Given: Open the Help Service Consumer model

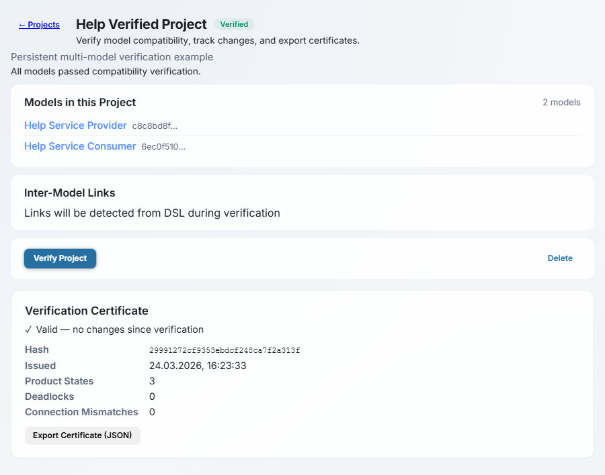Looking at the screenshot, I should pyautogui.click(x=79, y=146).
